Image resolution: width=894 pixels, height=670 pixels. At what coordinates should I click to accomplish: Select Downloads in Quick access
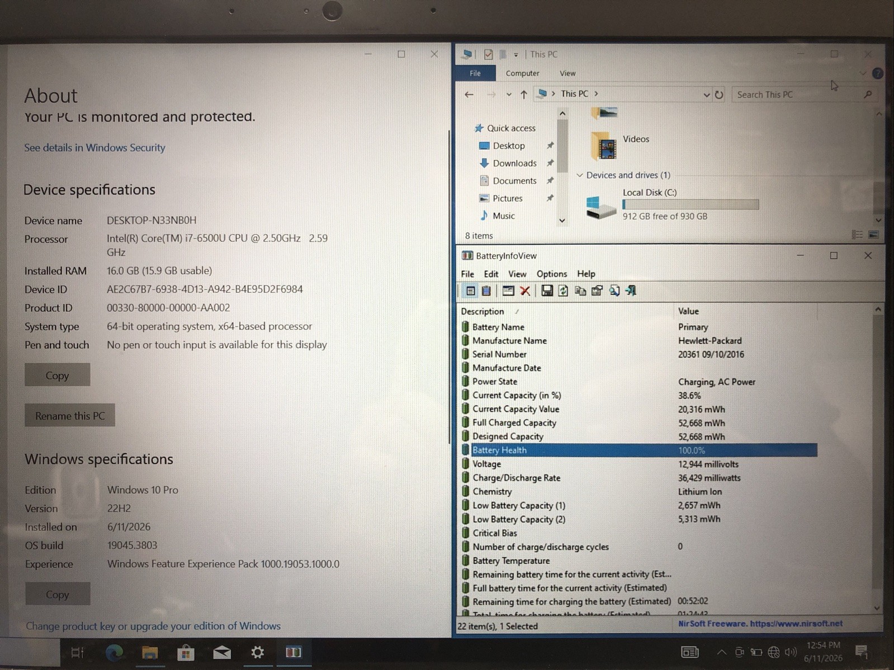click(514, 163)
